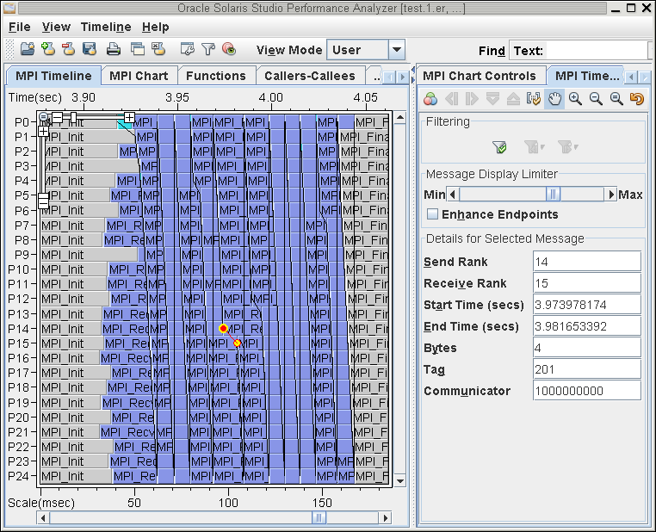This screenshot has height=532, width=656.
Task: Click the horizontal zoom slider thumb on the timeline
Action: (74, 117)
